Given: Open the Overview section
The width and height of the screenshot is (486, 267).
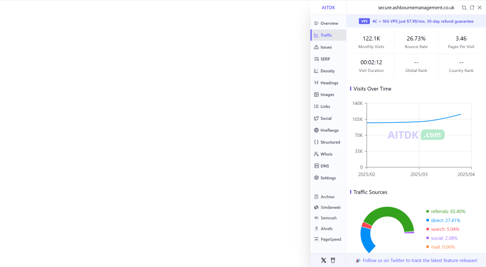Looking at the screenshot, I should click(x=328, y=23).
